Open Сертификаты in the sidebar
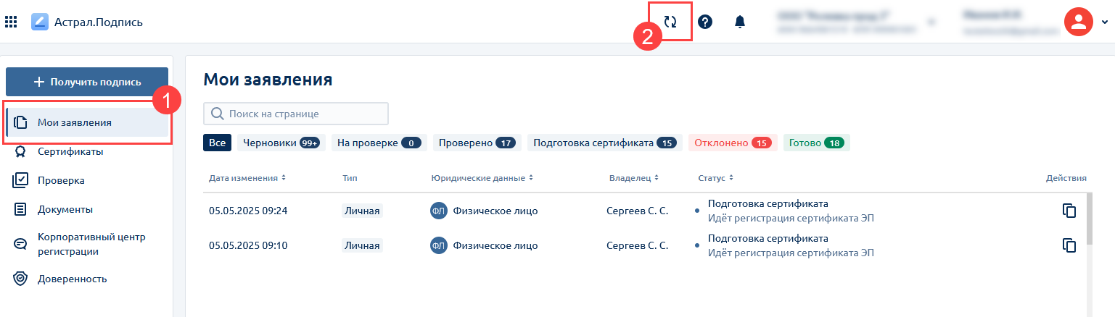 point(70,152)
